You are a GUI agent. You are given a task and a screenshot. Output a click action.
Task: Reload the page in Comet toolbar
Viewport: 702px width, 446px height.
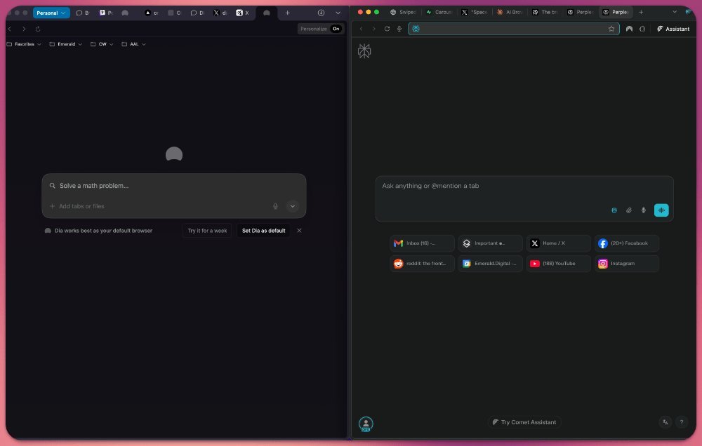[387, 29]
